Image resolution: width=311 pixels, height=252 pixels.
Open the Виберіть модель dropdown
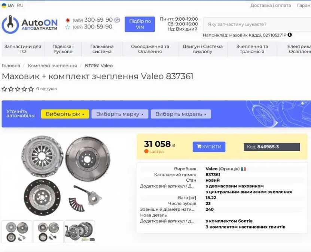click(x=181, y=114)
